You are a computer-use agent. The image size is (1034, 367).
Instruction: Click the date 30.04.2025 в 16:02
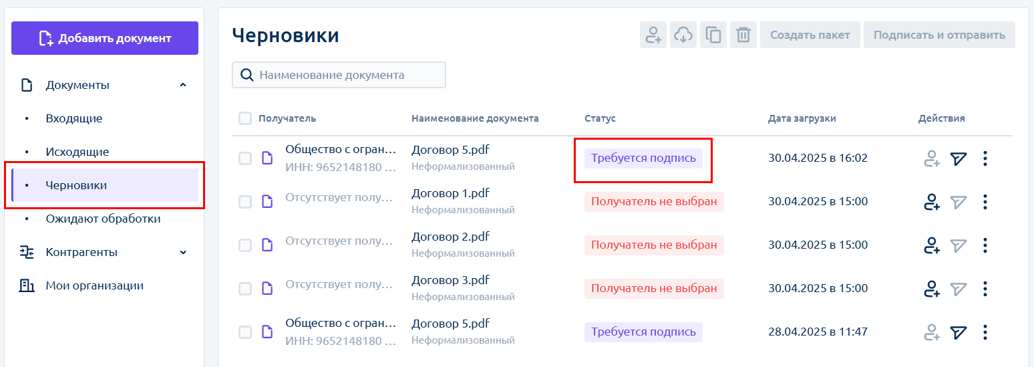point(818,158)
